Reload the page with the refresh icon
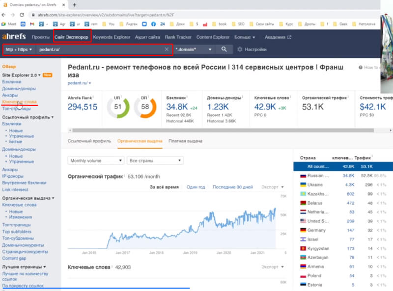The height and width of the screenshot is (291, 393). [22, 15]
